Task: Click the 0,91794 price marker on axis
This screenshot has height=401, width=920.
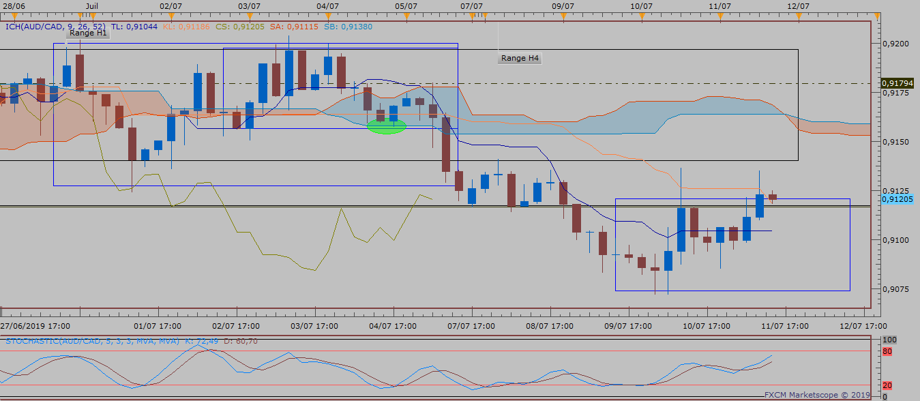Action: click(x=897, y=83)
